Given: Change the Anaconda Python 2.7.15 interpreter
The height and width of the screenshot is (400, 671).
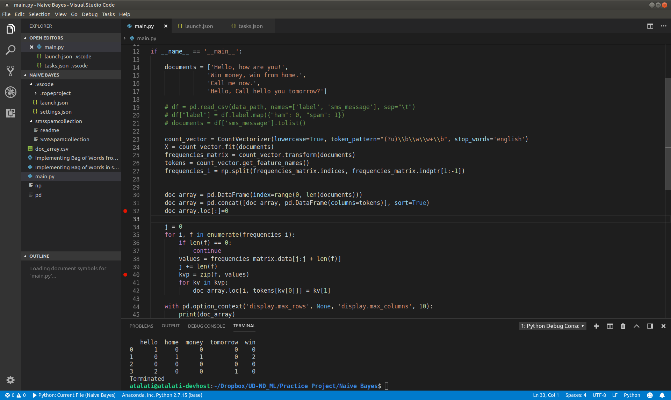Looking at the screenshot, I should tap(162, 395).
